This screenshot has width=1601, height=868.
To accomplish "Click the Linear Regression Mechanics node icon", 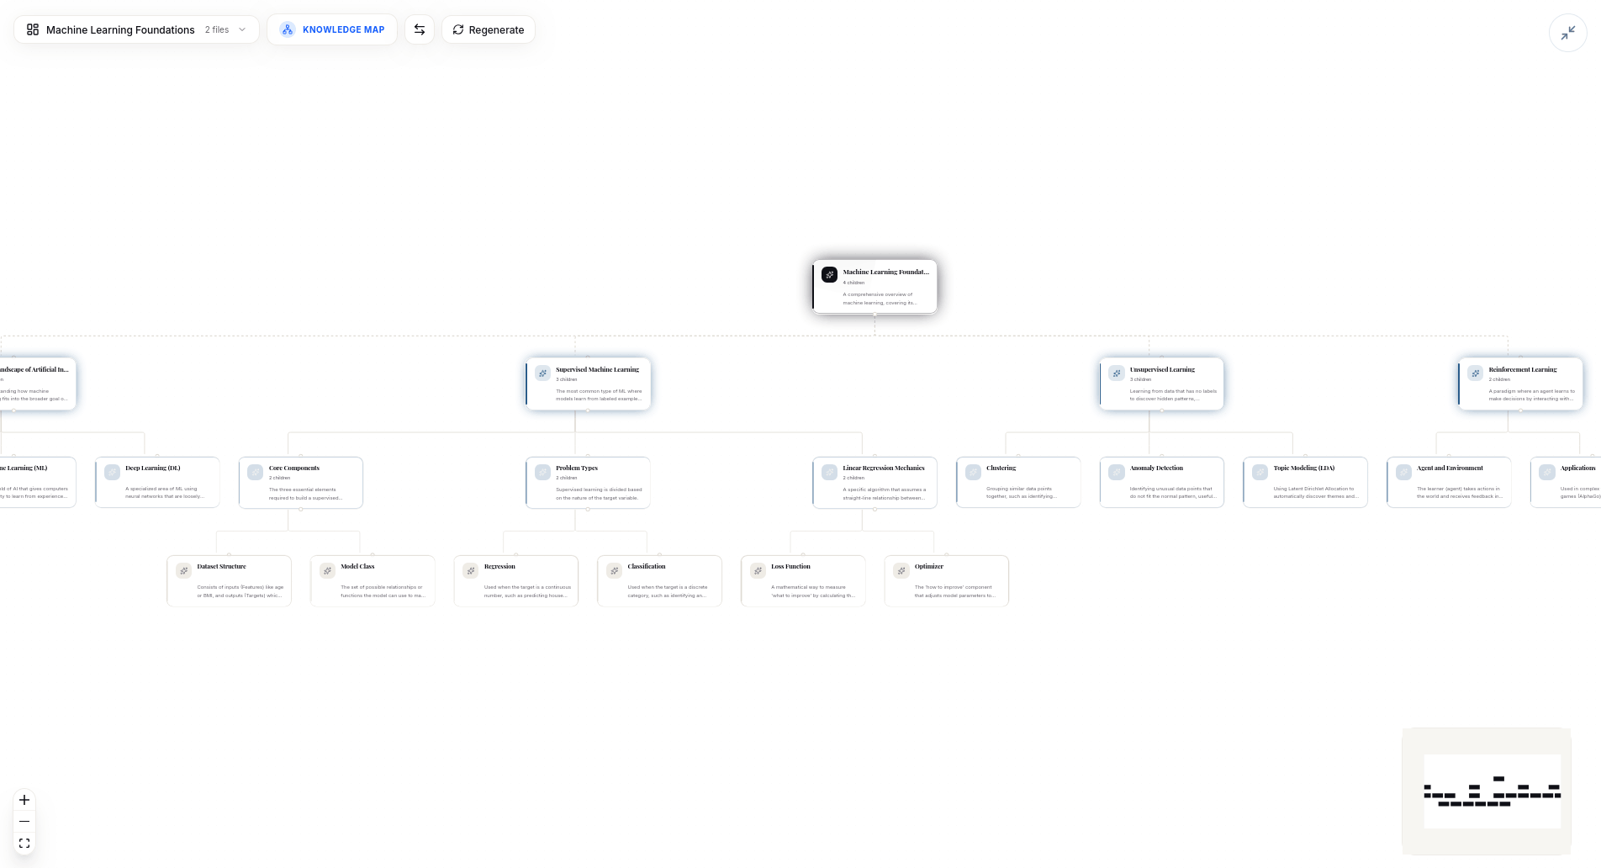I will 830,472.
